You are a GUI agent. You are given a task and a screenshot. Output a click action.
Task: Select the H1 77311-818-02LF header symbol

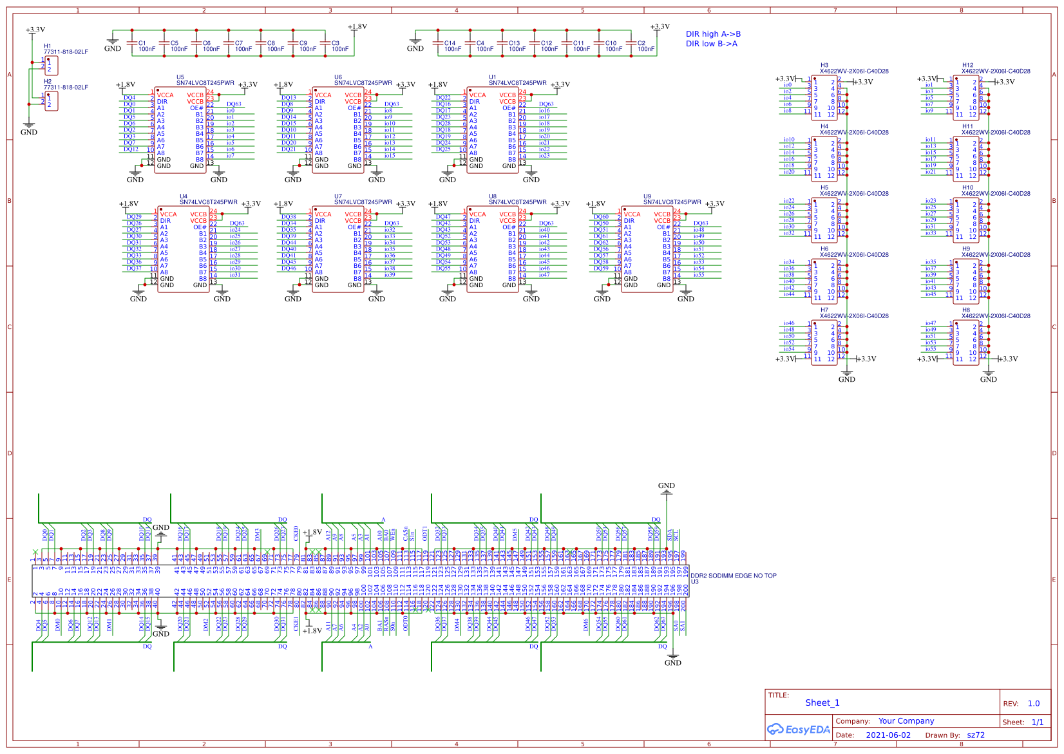pos(53,65)
